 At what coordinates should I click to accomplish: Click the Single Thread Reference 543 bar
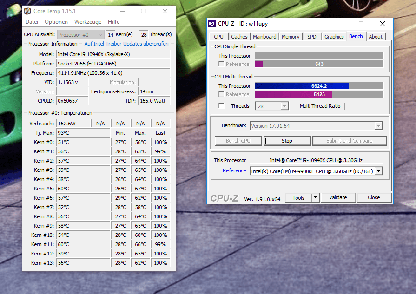tap(319, 64)
